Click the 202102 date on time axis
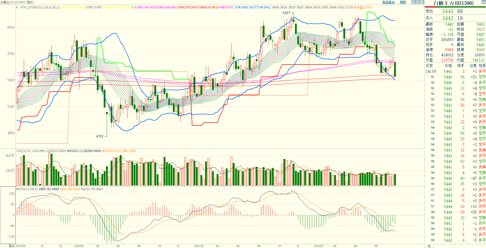This screenshot has height=248, width=486. click(199, 246)
